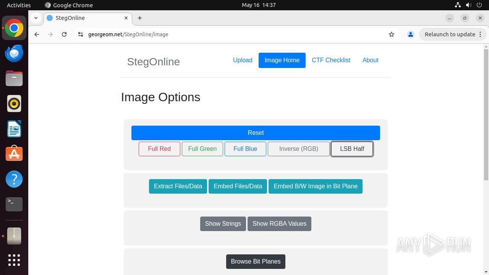489x275 pixels.
Task: Go back to previous page
Action: tap(37, 34)
